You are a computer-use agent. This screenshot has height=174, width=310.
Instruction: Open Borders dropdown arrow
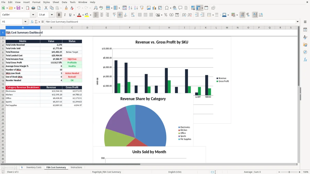click(x=213, y=15)
